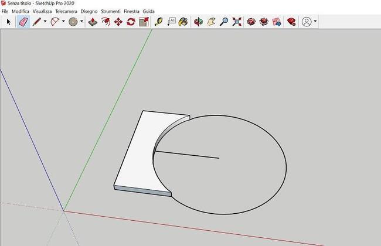Select the arrow Select tool

pos(9,22)
